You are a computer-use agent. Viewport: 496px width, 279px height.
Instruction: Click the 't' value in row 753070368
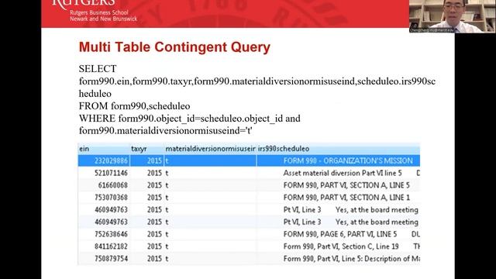(x=167, y=198)
